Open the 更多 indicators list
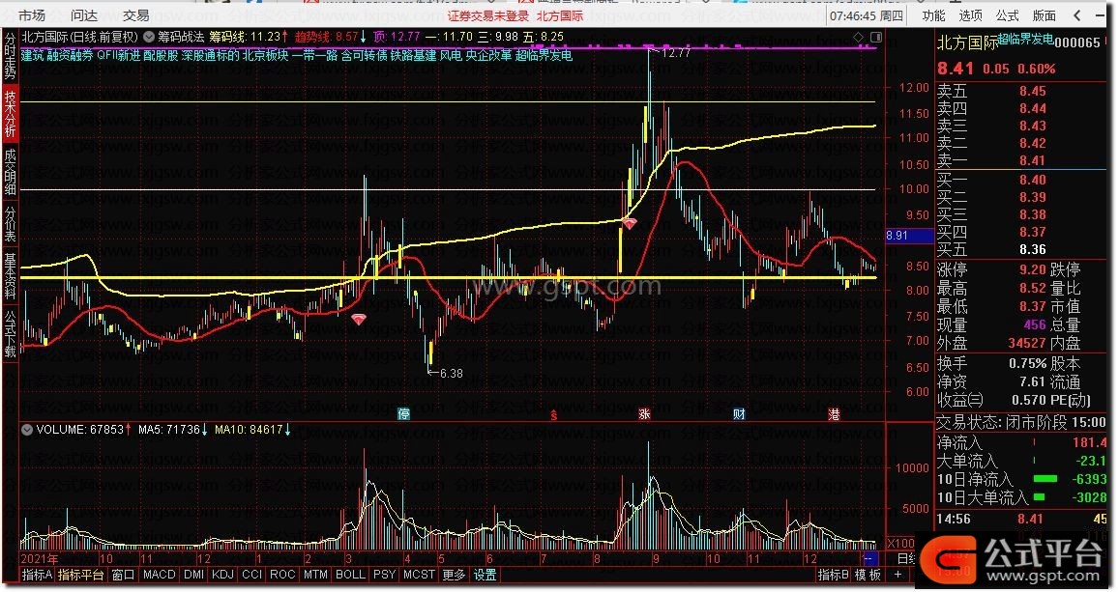The width and height of the screenshot is (1118, 592). click(x=454, y=575)
